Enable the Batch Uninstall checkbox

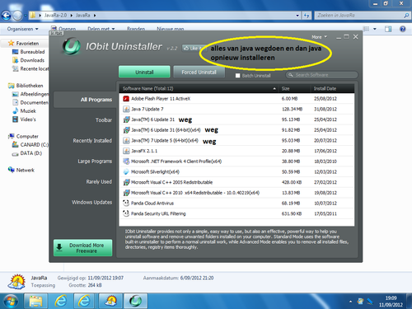point(238,76)
